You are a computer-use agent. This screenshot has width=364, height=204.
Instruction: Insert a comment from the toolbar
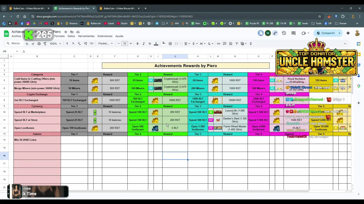225,44
